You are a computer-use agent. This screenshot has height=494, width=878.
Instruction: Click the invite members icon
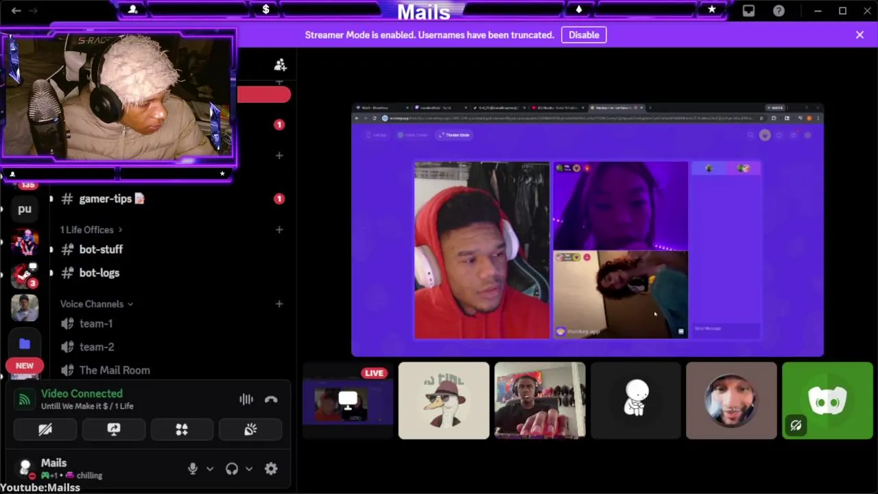point(280,65)
